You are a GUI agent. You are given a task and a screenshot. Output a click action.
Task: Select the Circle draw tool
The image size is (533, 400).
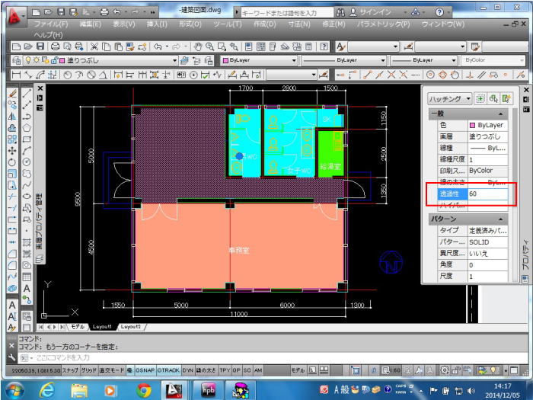27,162
